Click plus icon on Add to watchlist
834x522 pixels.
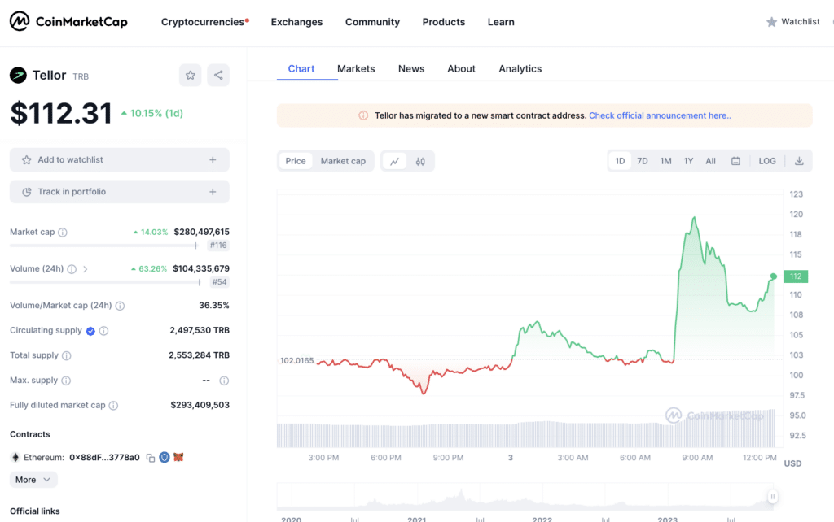point(213,160)
